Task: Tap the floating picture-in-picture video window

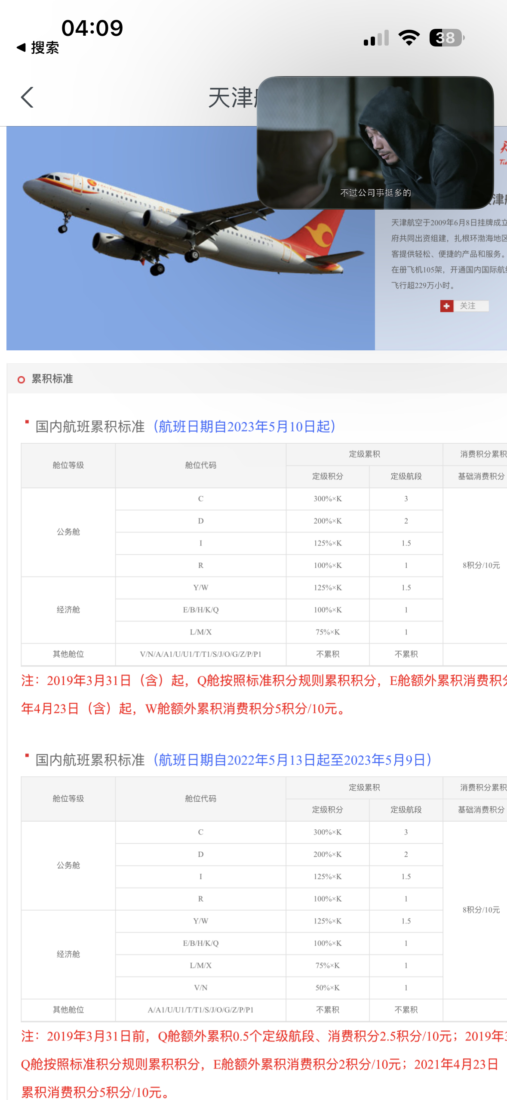Action: coord(375,143)
